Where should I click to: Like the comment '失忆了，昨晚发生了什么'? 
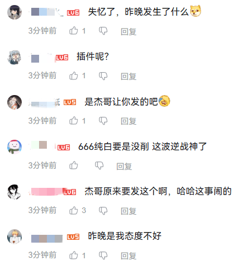(74, 31)
